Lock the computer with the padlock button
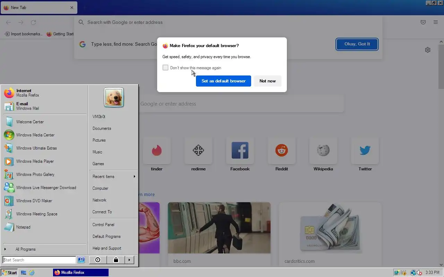 point(116,260)
